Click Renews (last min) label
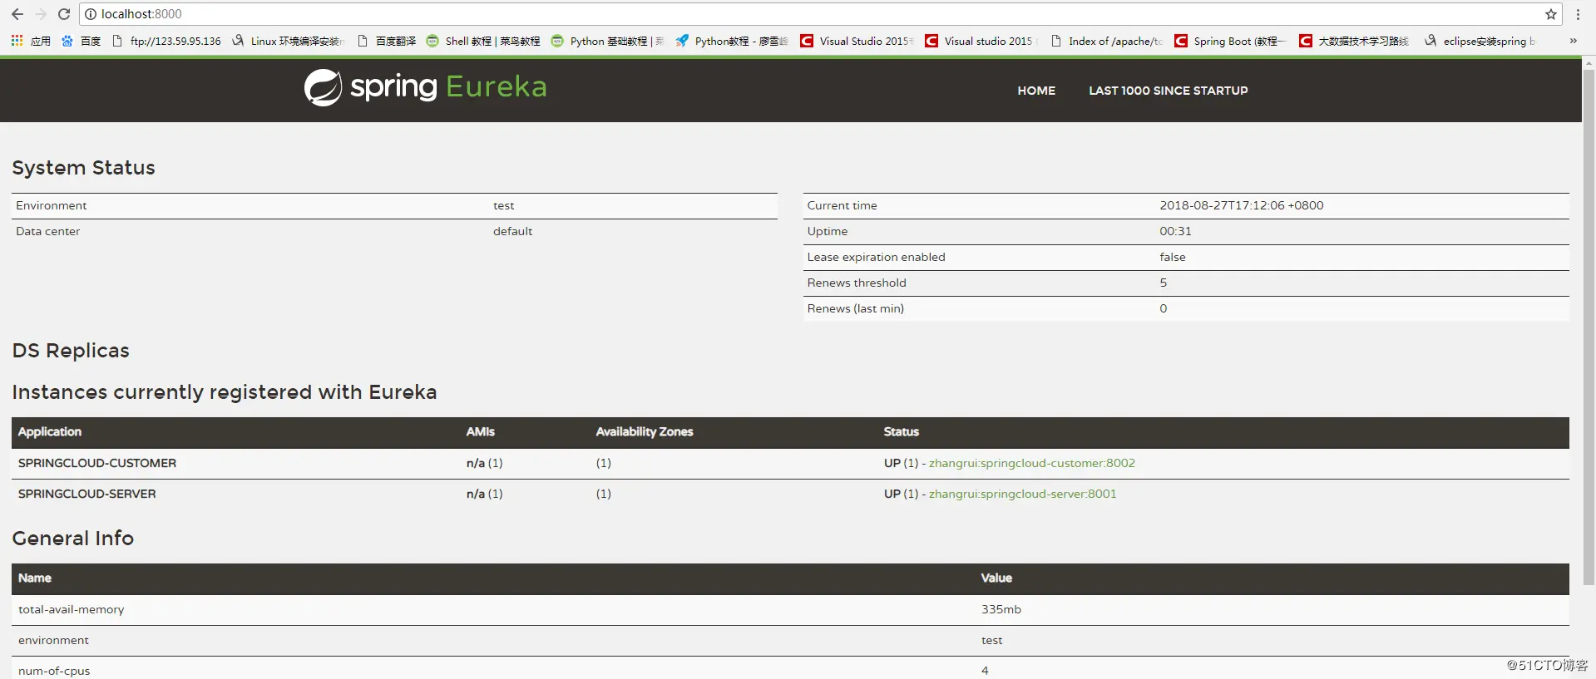The height and width of the screenshot is (679, 1596). tap(855, 308)
